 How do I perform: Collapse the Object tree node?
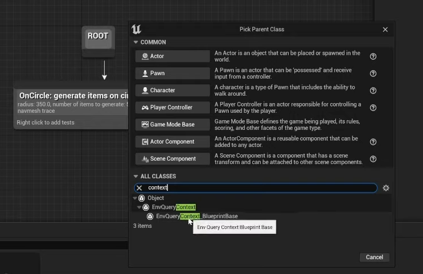tap(135, 198)
